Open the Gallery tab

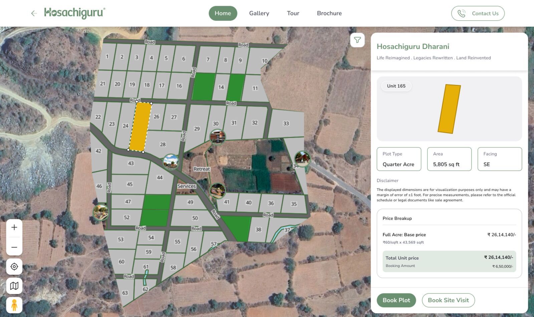pos(259,13)
